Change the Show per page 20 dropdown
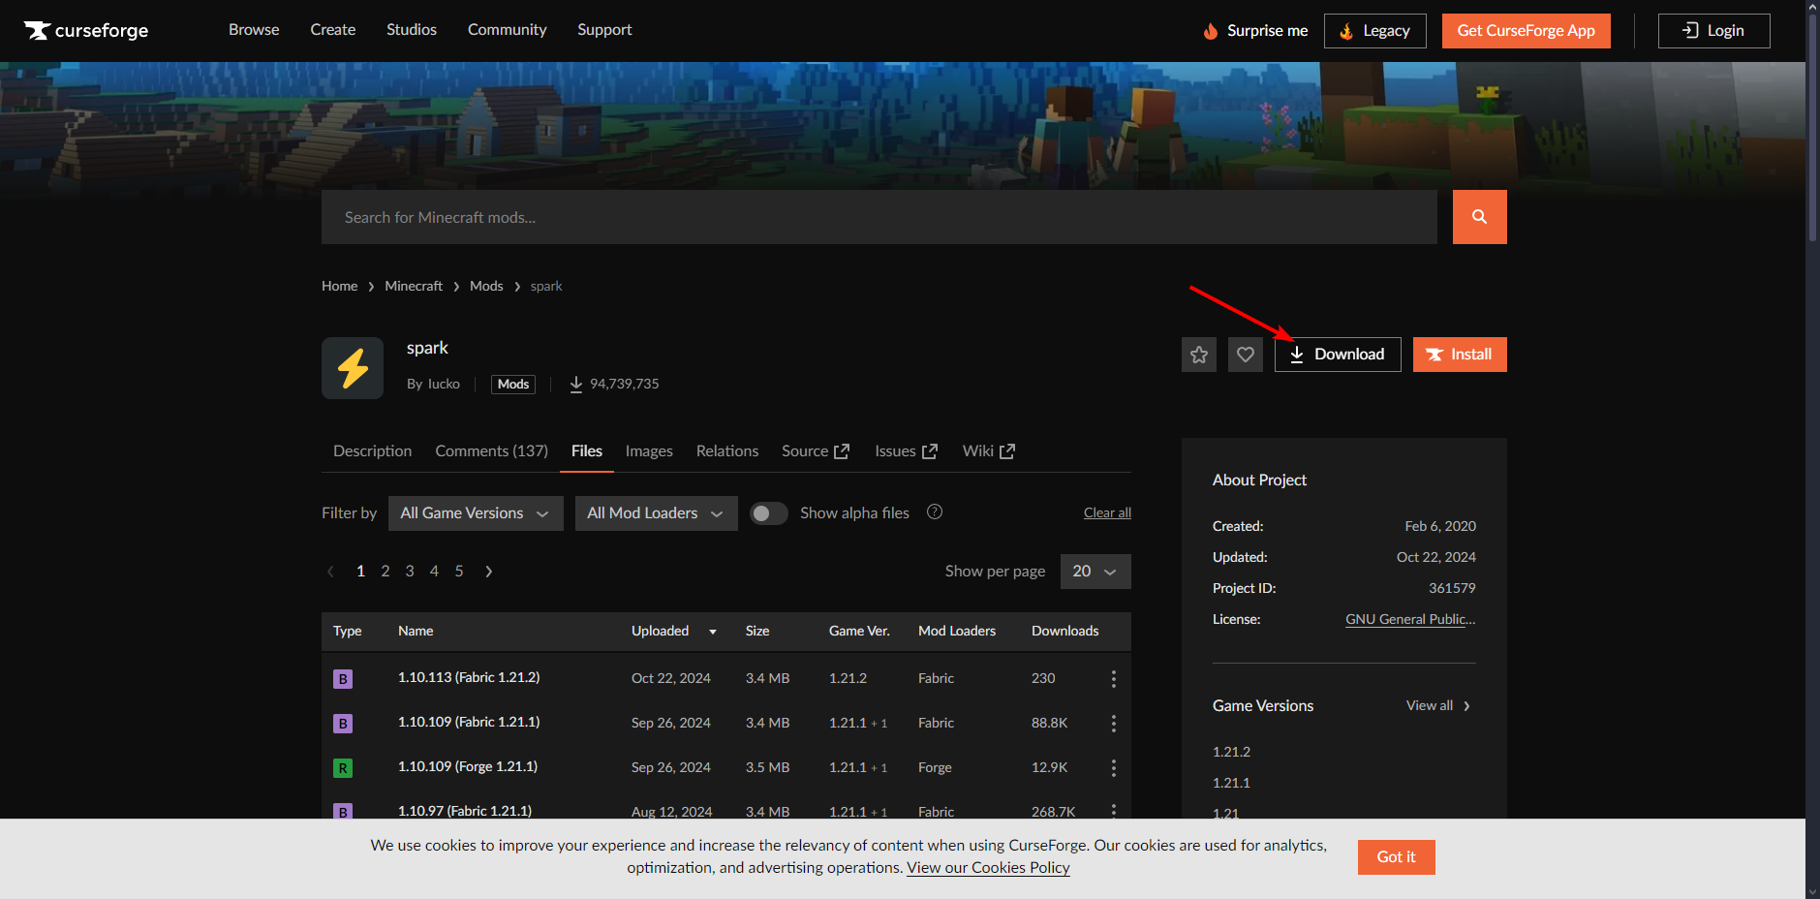This screenshot has width=1820, height=899. [x=1095, y=572]
